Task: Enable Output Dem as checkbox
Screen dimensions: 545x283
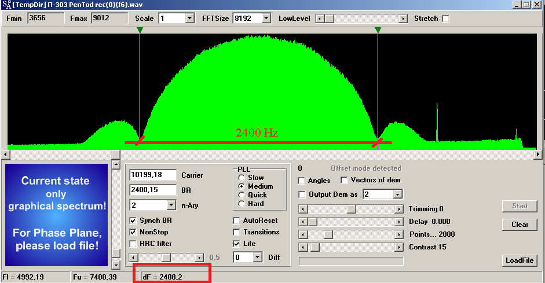Action: (302, 195)
